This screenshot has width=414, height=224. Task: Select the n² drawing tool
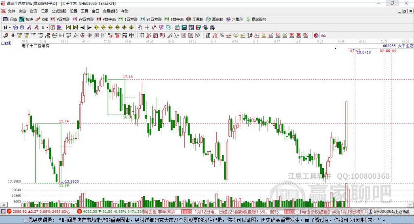[x=69, y=36]
